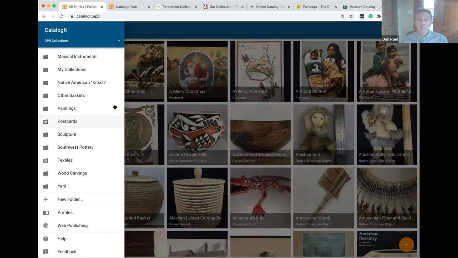This screenshot has height=258, width=458.
Task: Click the Postcards shared folder icon
Action: pos(46,121)
